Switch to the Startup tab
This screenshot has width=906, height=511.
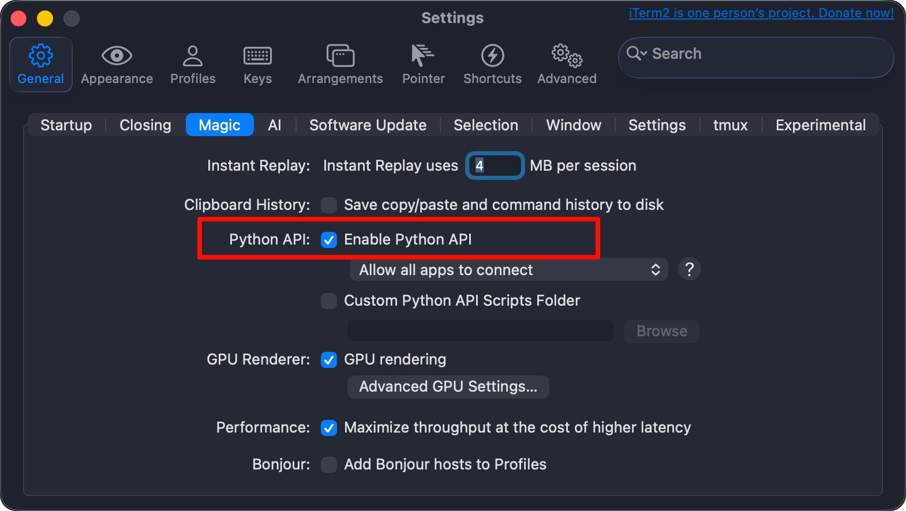click(x=66, y=125)
